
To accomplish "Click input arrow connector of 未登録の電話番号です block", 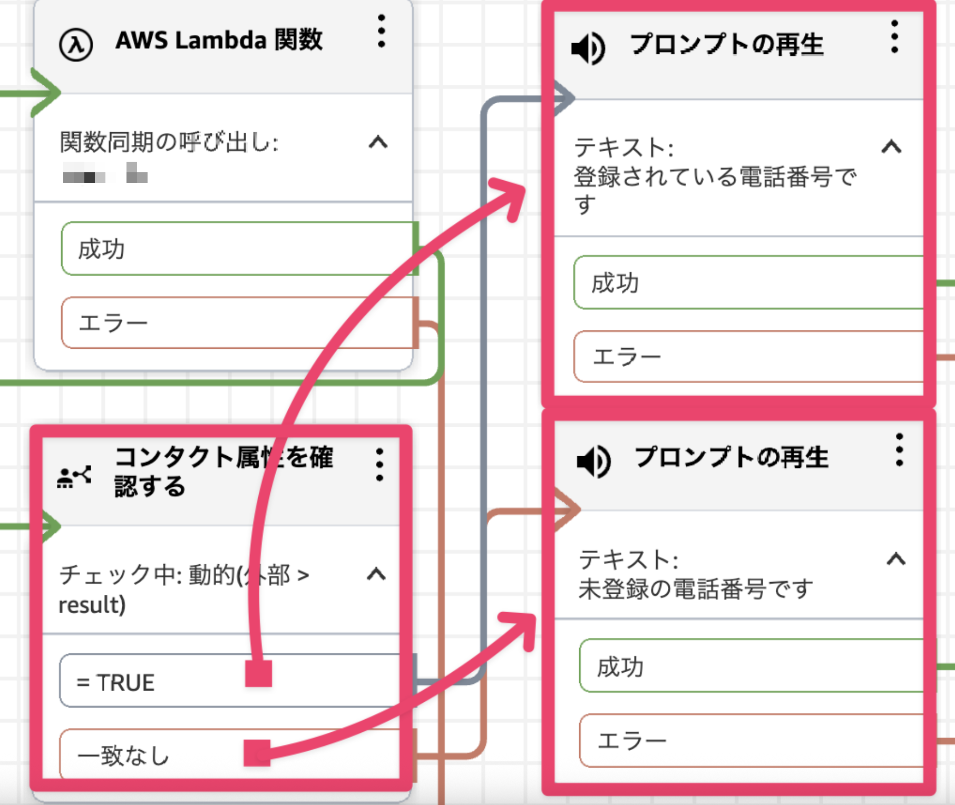I will point(568,509).
